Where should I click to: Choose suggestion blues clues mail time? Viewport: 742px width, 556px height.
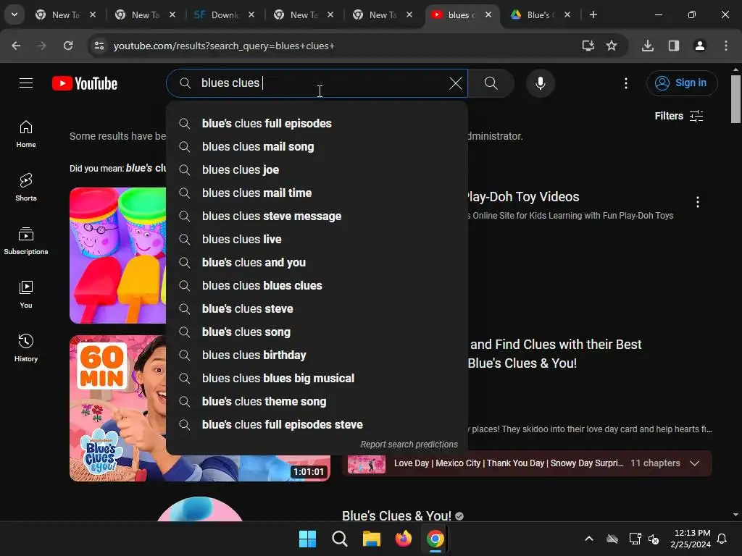pyautogui.click(x=317, y=193)
